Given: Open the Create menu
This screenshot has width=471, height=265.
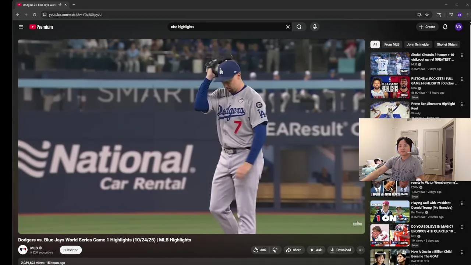Looking at the screenshot, I should 427,27.
